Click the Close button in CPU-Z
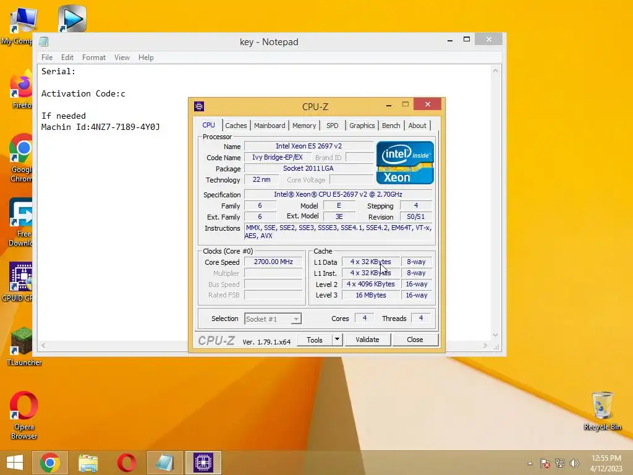633x475 pixels. pos(415,340)
